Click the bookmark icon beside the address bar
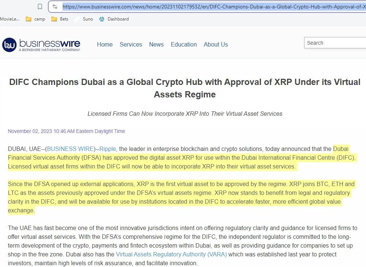The height and width of the screenshot is (267, 366). point(40,7)
